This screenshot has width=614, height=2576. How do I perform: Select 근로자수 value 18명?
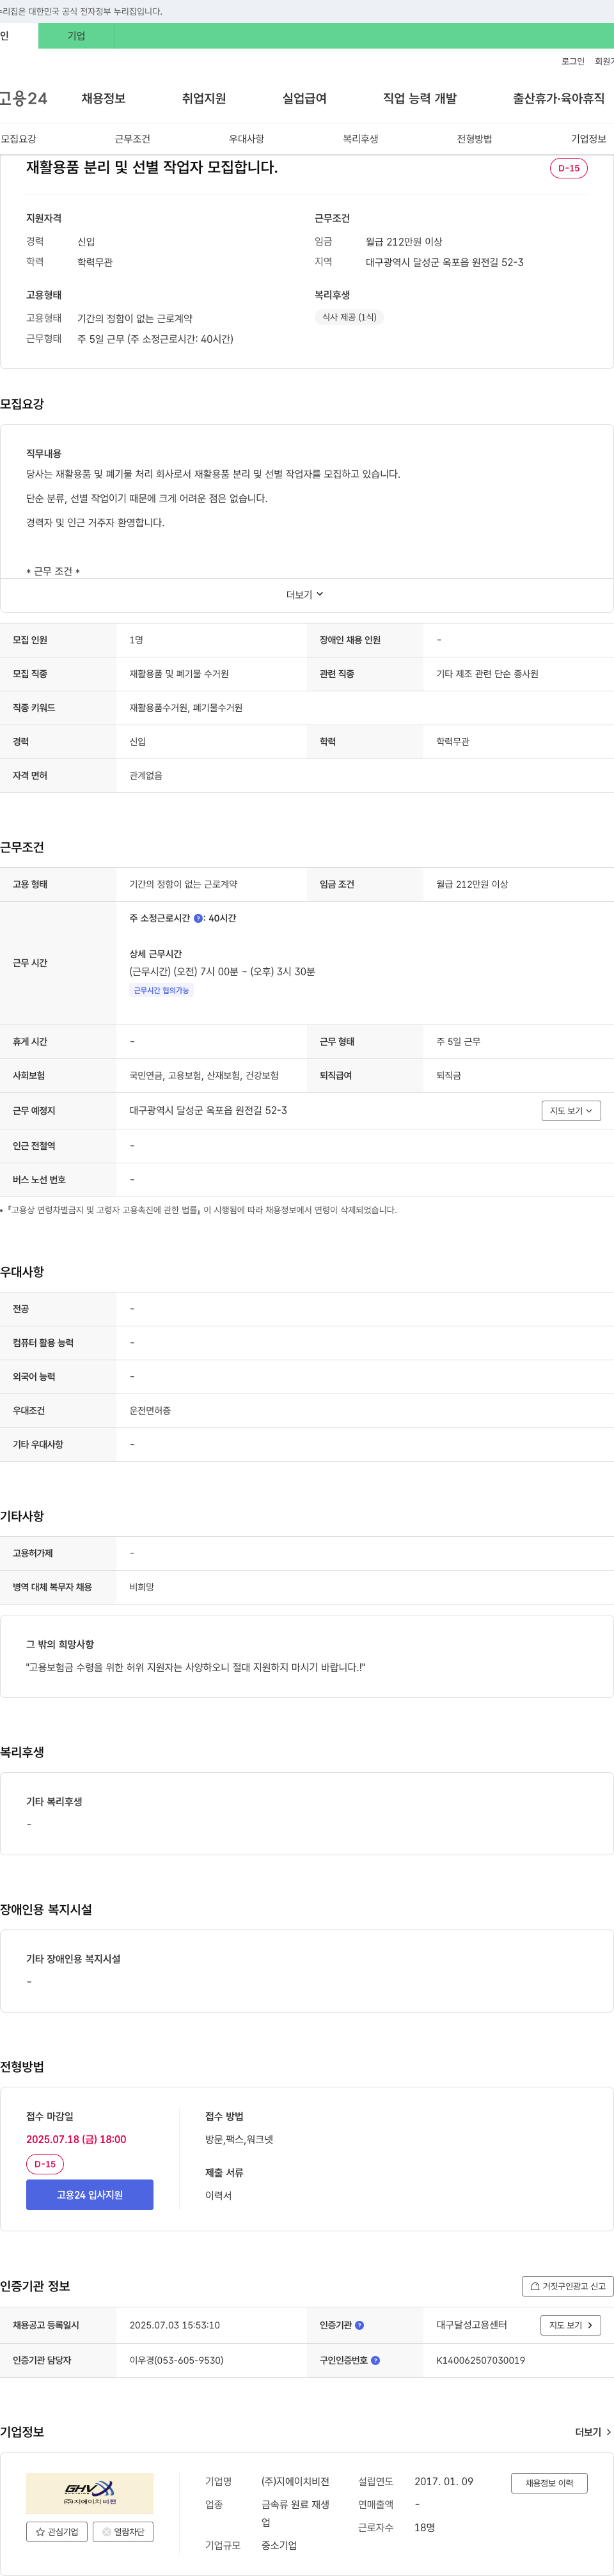pyautogui.click(x=424, y=2527)
